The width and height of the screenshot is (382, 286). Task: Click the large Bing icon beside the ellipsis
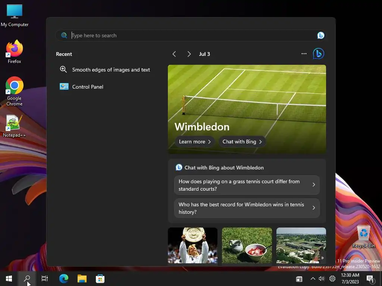pos(319,54)
